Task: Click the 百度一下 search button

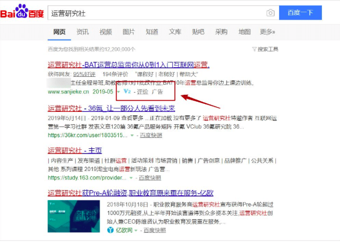Action: pos(300,13)
